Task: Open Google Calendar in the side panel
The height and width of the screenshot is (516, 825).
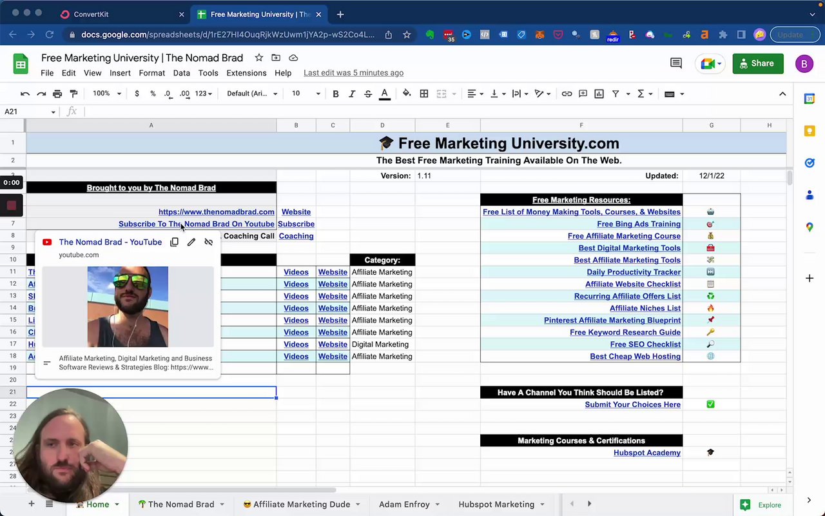Action: click(x=810, y=99)
